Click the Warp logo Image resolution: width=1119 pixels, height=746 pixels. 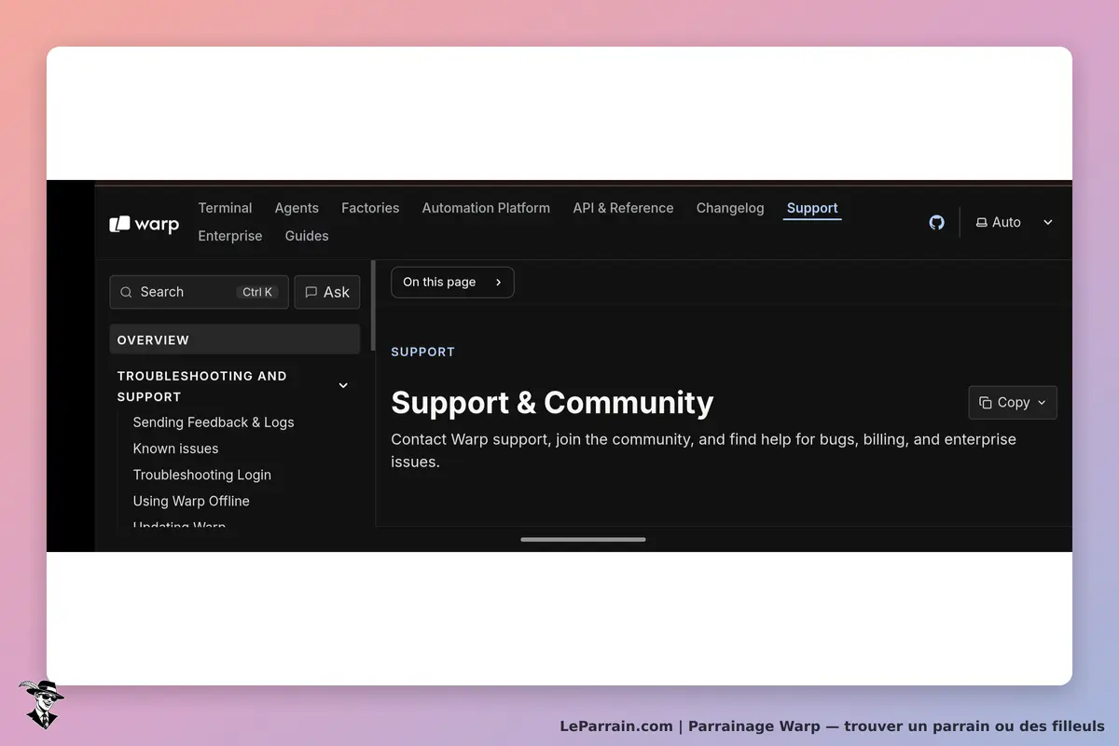(144, 224)
